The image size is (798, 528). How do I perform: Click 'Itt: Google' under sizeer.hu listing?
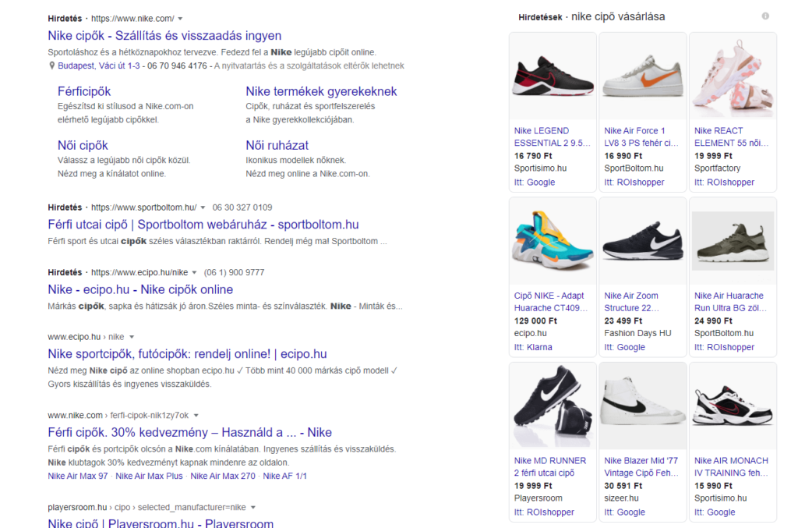624,512
